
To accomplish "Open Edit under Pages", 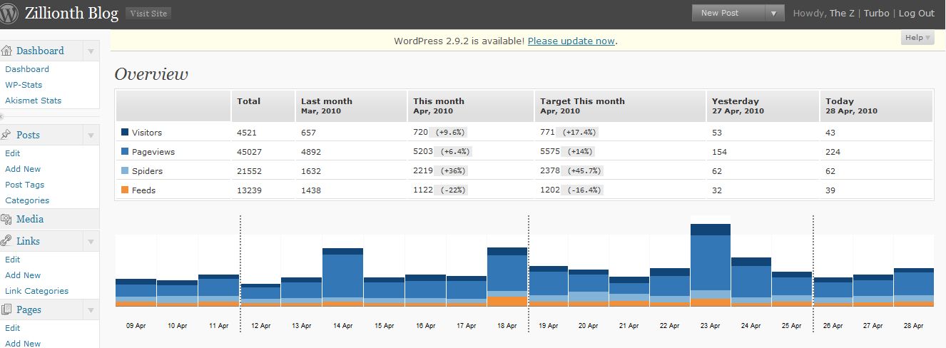I will [x=13, y=328].
